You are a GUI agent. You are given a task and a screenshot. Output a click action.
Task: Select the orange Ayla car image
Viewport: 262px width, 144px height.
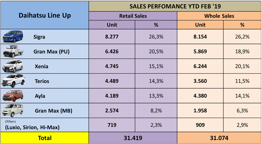coord(13,96)
